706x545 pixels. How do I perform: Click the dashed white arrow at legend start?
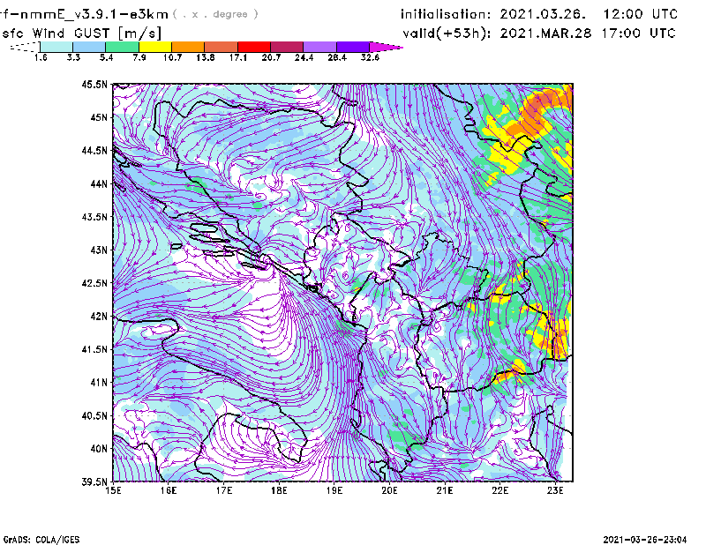click(25, 47)
